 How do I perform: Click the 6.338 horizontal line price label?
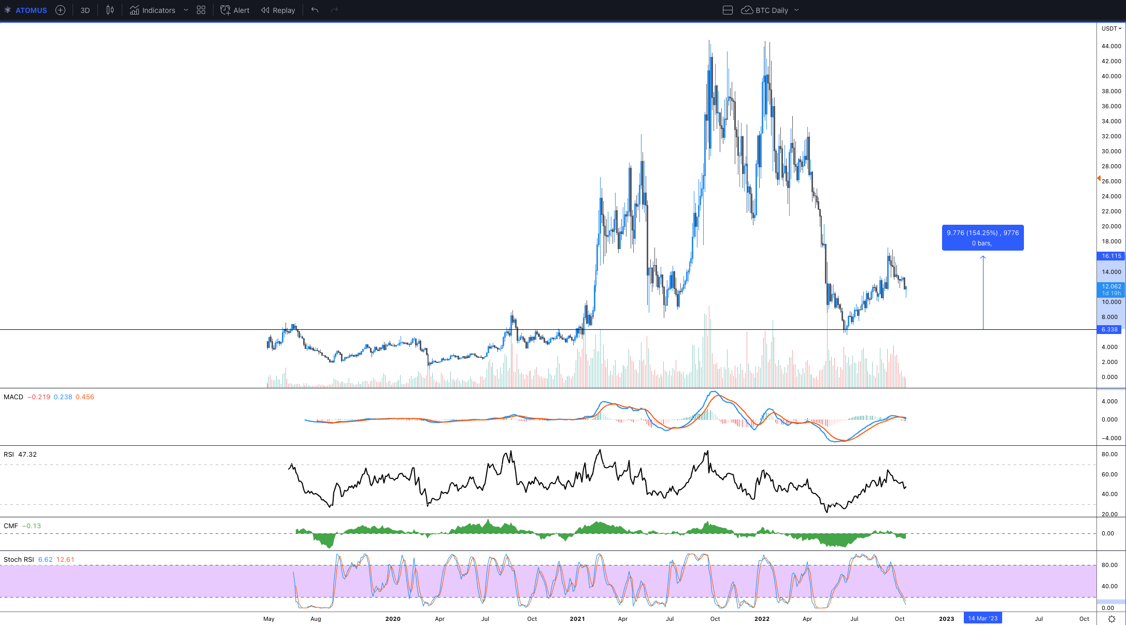1109,329
